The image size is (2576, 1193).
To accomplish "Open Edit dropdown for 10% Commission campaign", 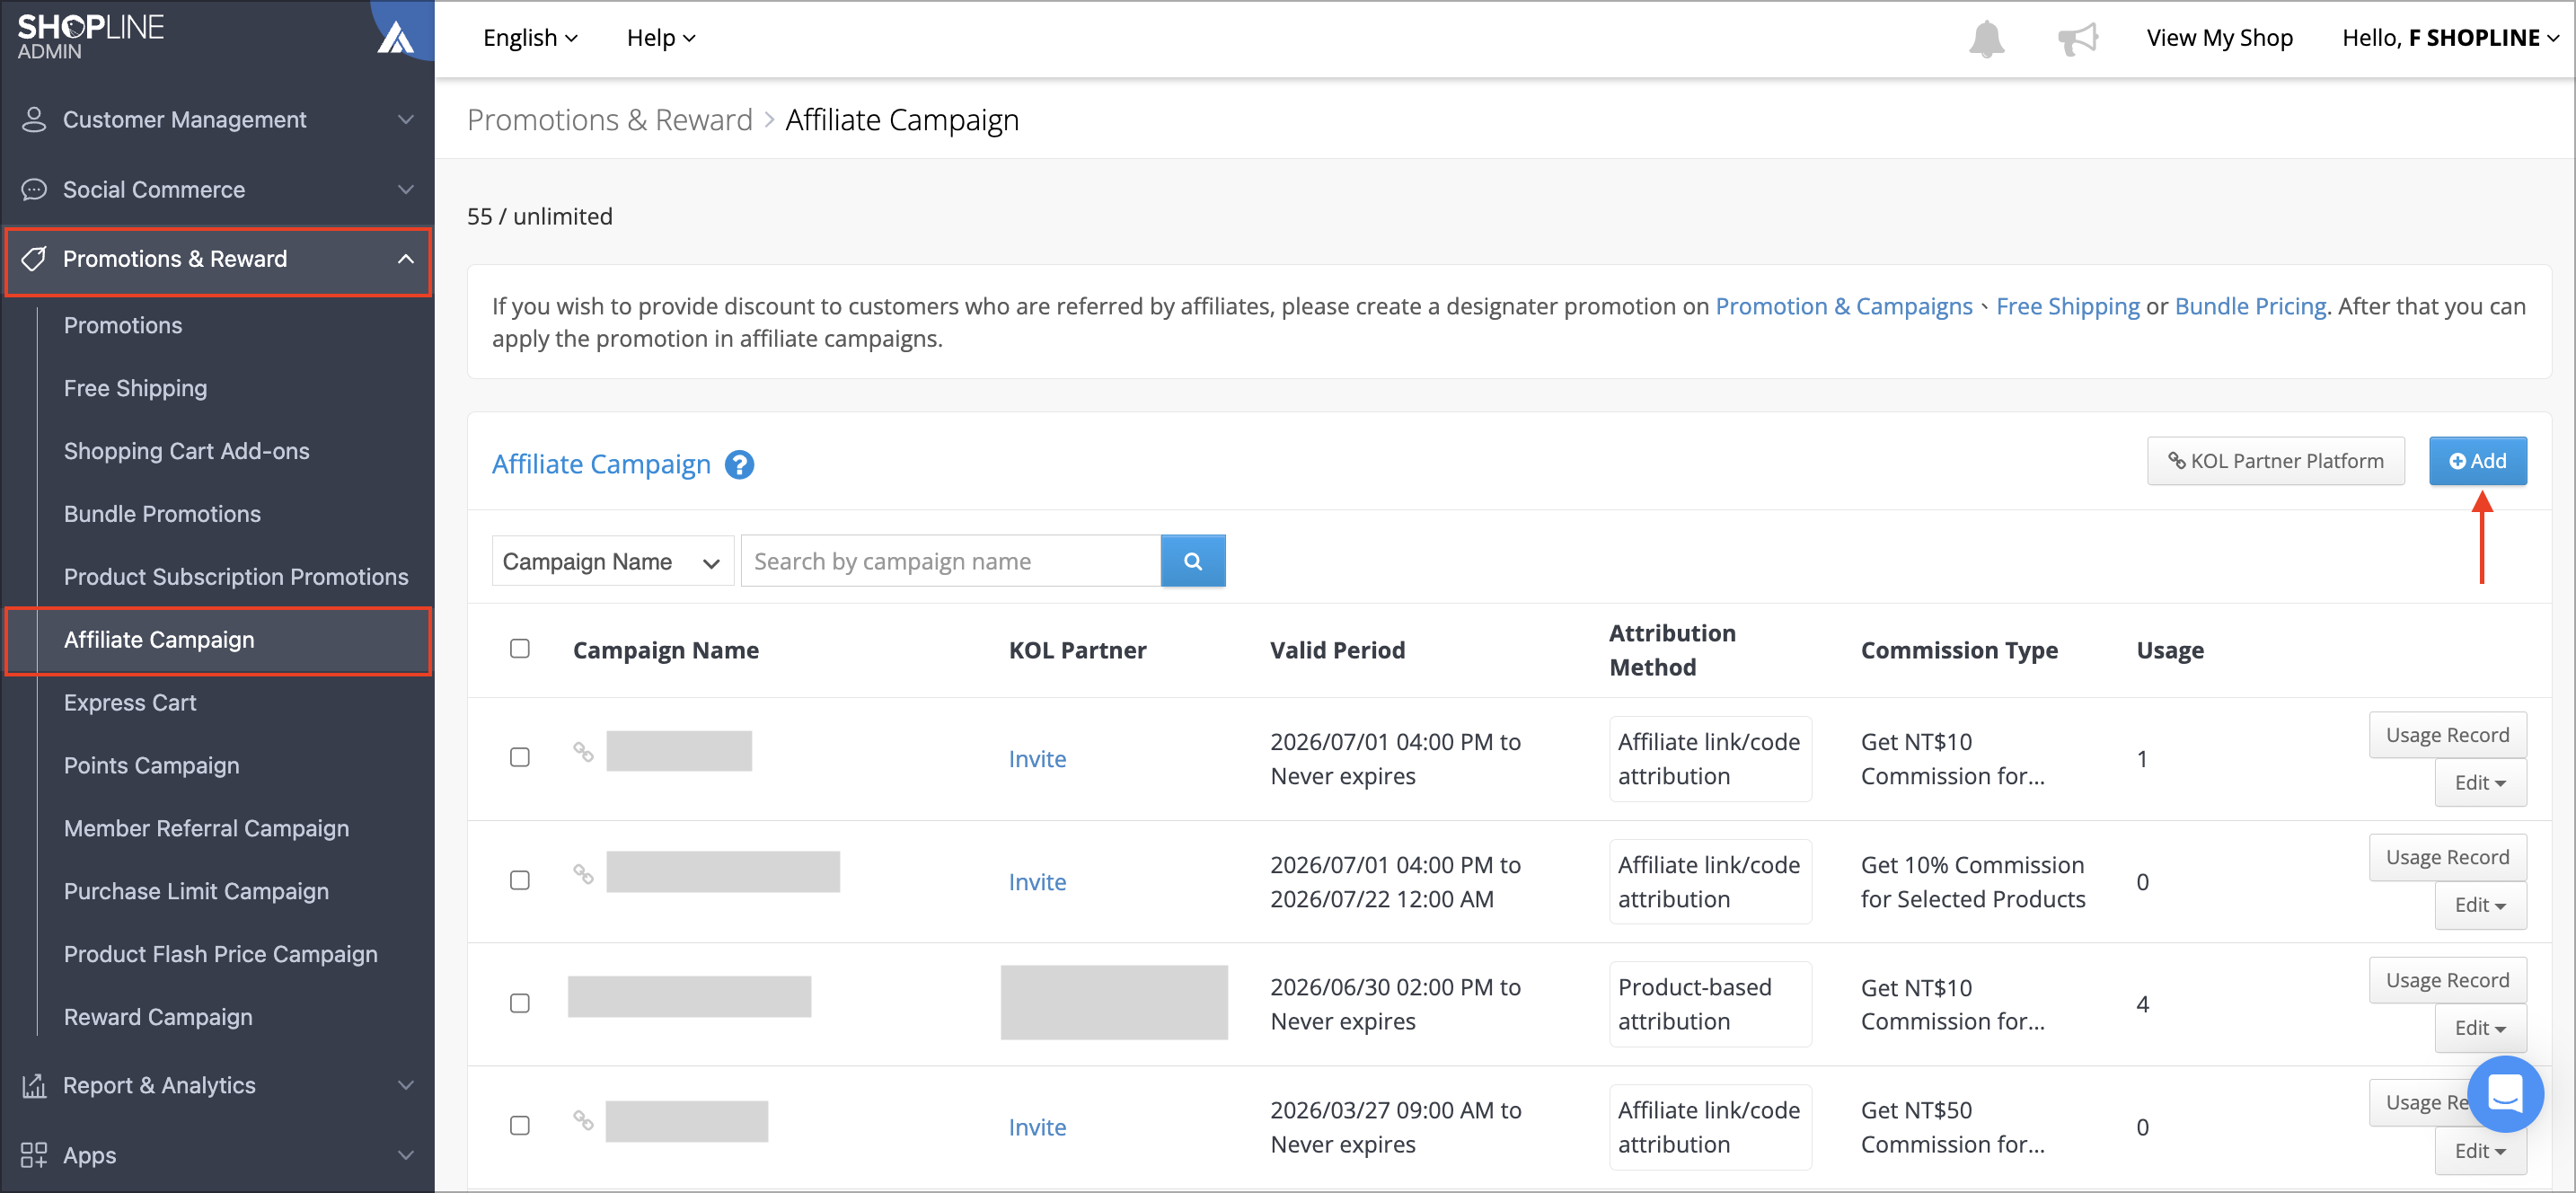I will pos(2480,905).
